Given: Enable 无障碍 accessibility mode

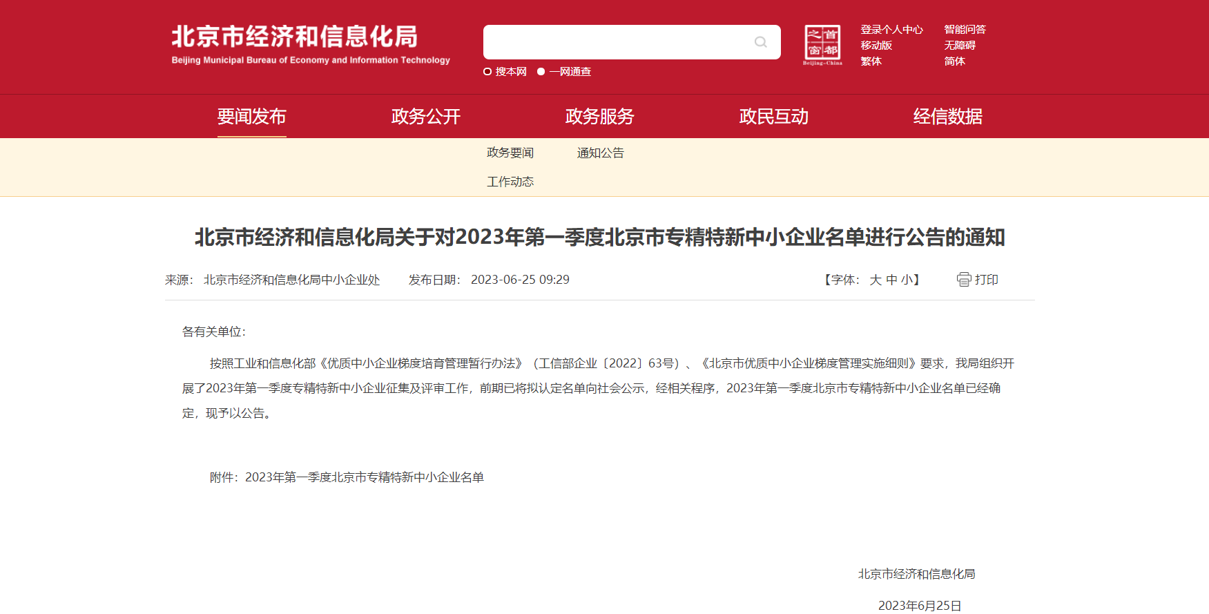Looking at the screenshot, I should coord(960,46).
